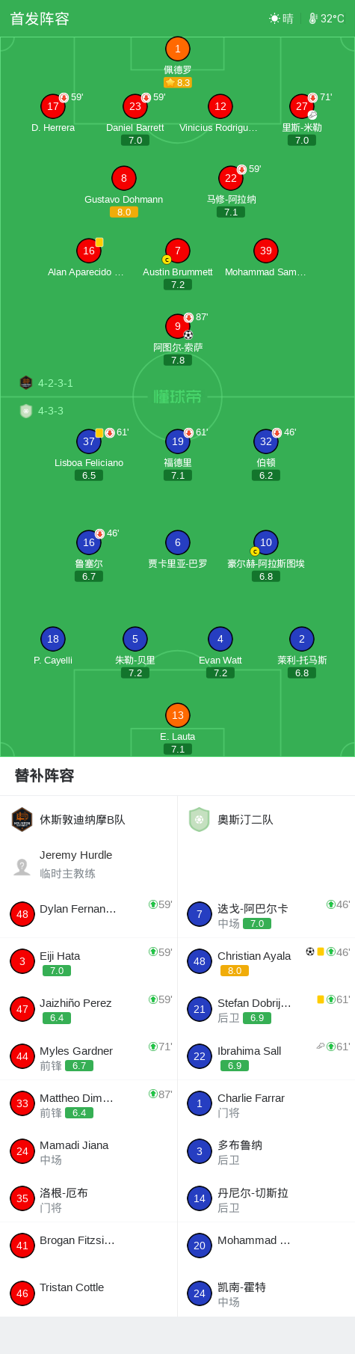355x1354 pixels.
Task: Select the 4-2-3-1 formation label
Action: 55,383
